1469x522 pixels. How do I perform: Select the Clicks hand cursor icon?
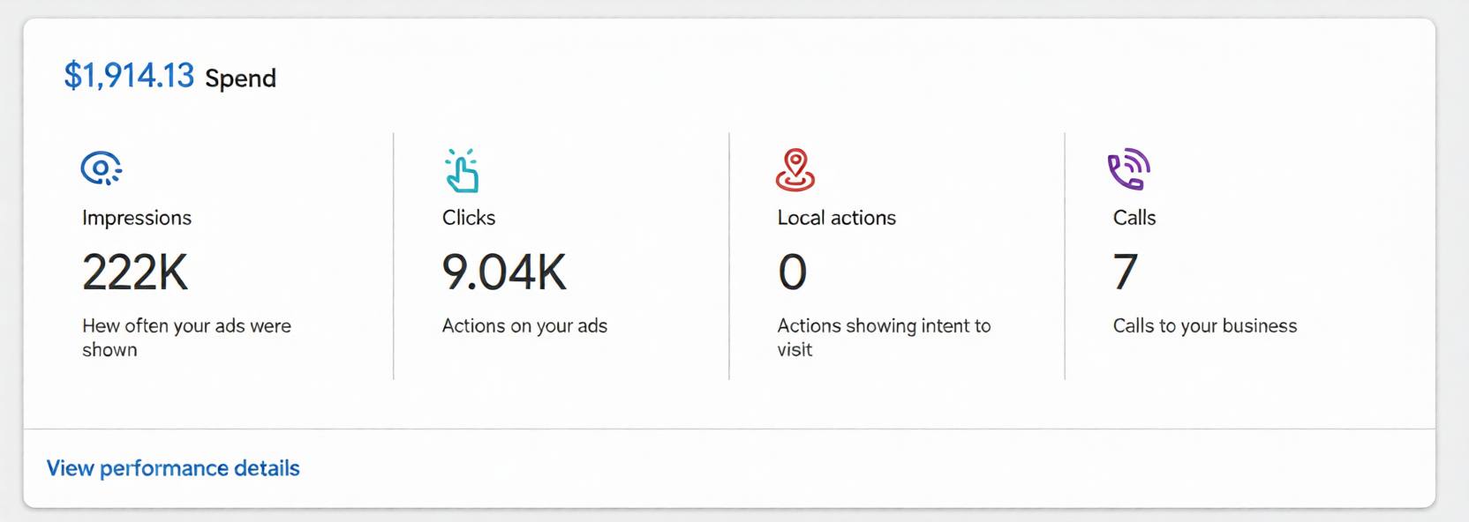(x=461, y=172)
